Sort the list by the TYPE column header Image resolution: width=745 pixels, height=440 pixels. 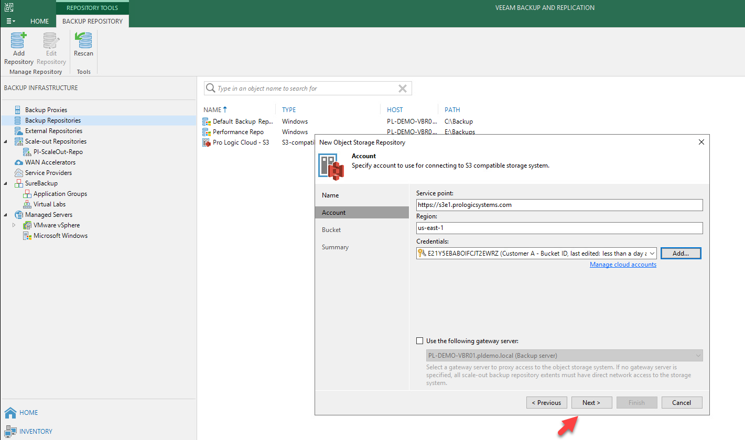[x=289, y=110]
